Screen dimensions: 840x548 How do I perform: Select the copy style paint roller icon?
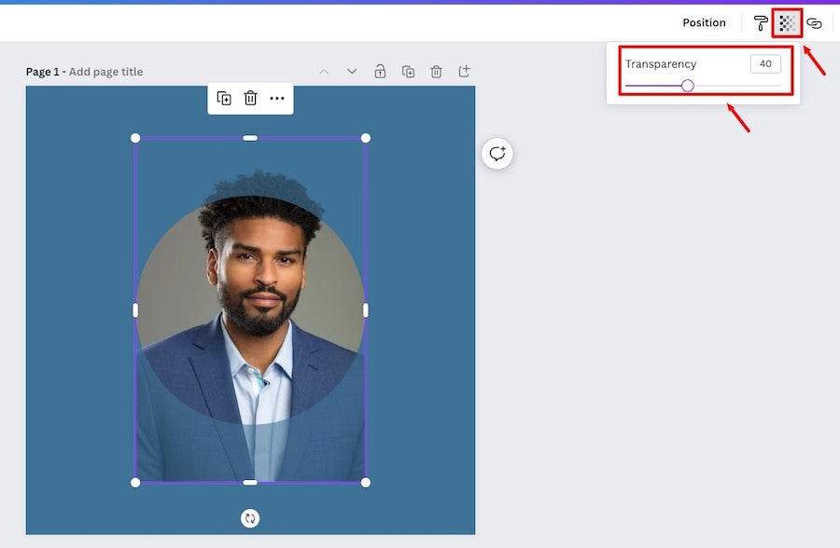click(760, 23)
